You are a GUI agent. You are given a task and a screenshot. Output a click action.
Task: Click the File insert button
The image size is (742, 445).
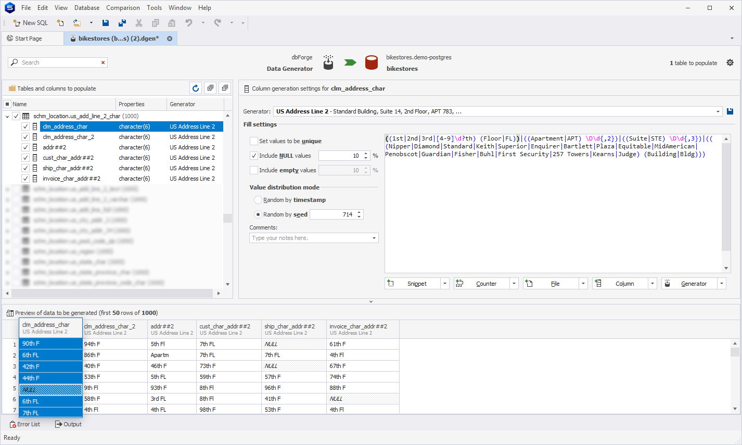(551, 284)
